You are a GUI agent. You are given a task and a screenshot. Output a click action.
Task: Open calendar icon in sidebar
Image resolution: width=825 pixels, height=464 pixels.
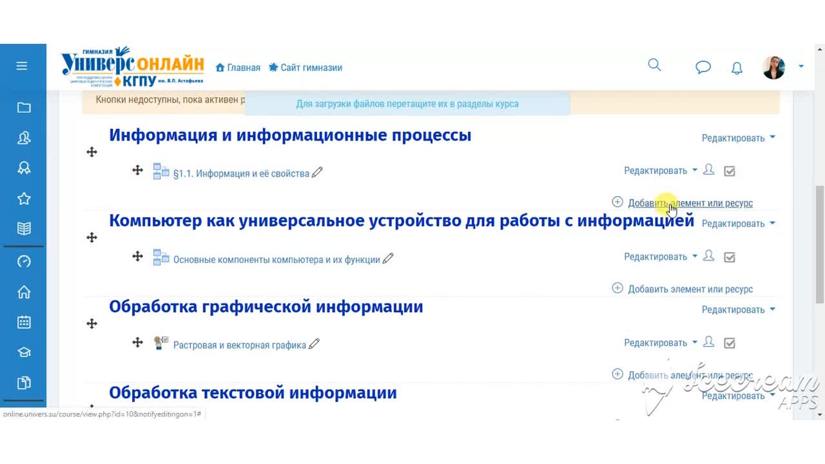[x=24, y=322]
